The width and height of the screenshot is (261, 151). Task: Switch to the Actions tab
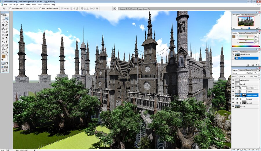click(x=242, y=52)
